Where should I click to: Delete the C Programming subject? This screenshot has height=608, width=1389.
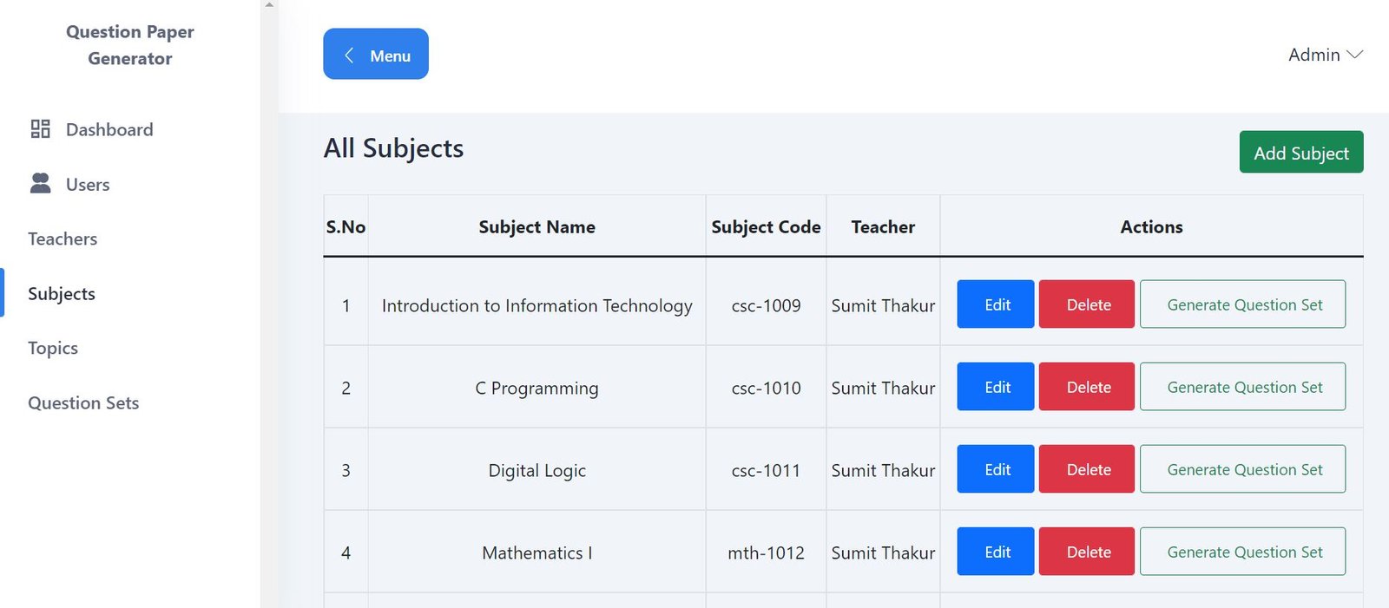coord(1086,387)
